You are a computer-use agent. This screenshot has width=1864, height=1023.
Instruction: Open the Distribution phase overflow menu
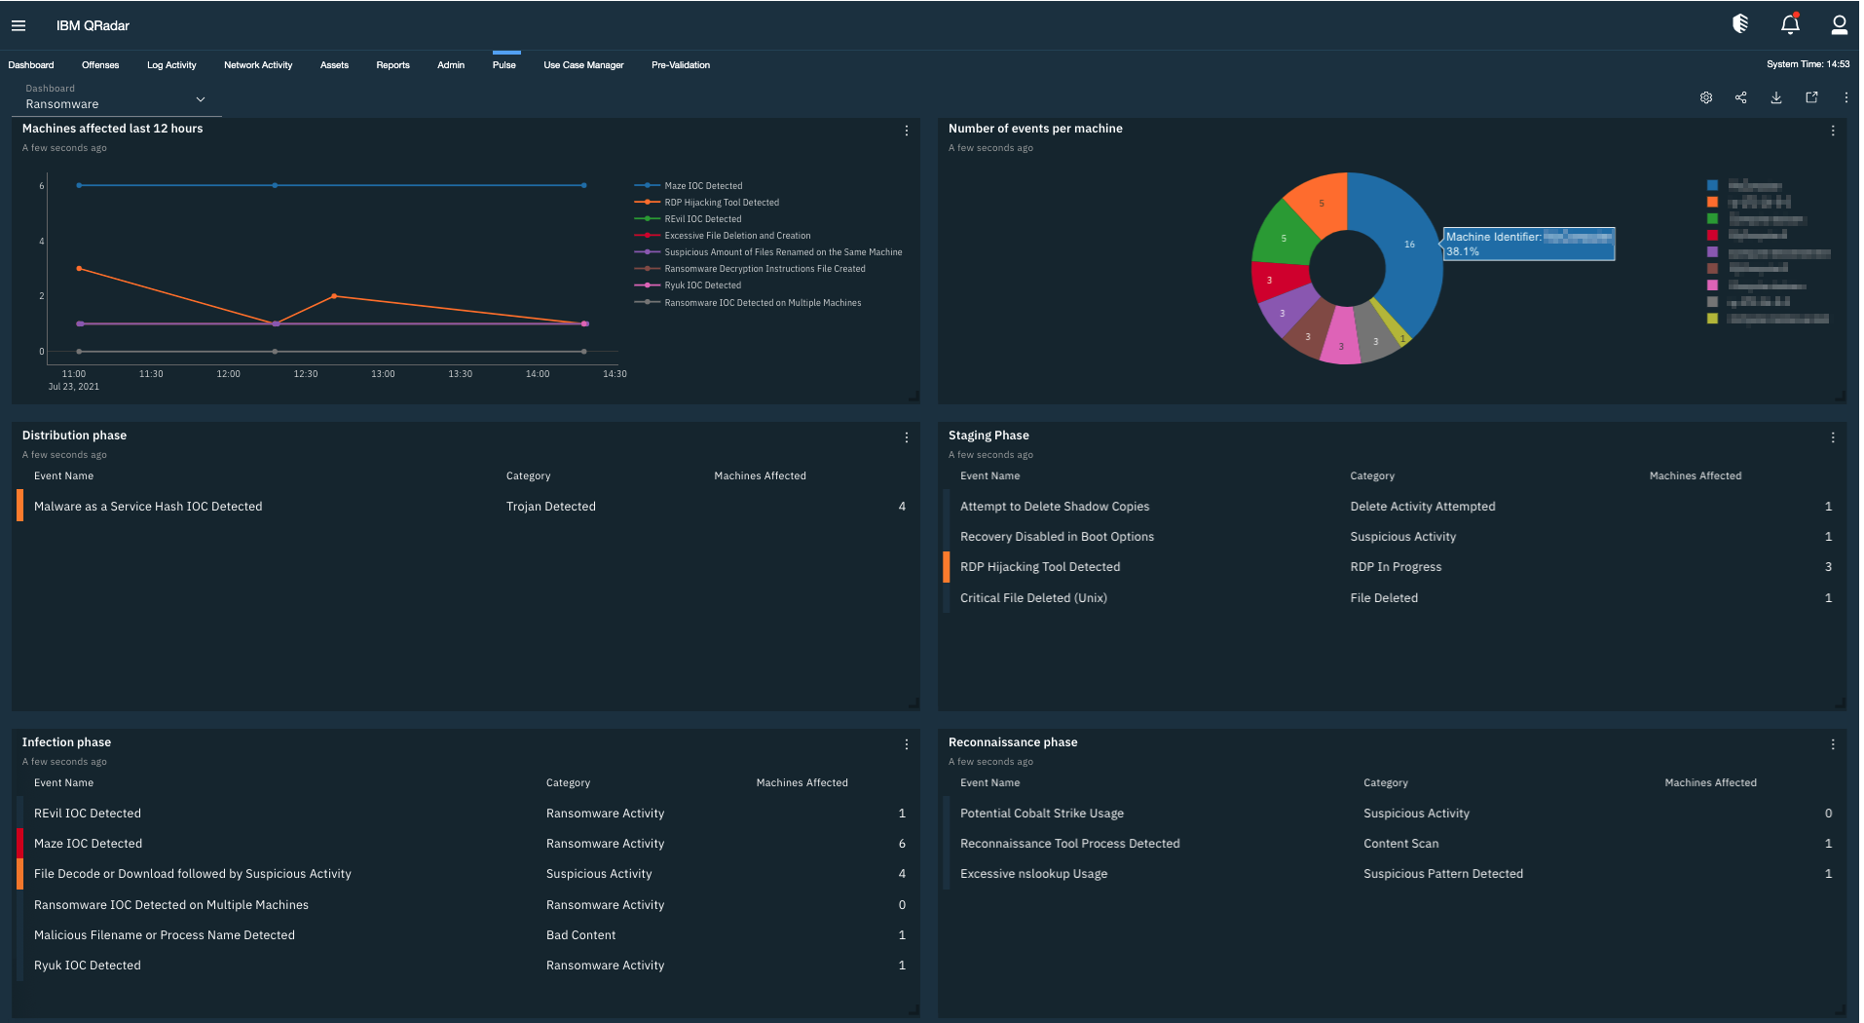(906, 437)
